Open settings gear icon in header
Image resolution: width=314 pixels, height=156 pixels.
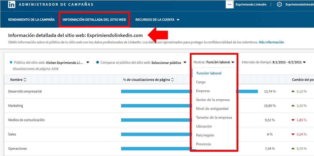[279, 4]
